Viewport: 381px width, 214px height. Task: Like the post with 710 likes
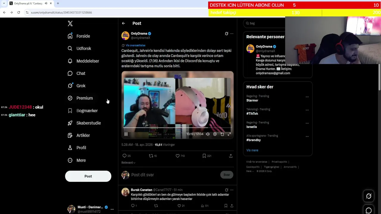(177, 156)
